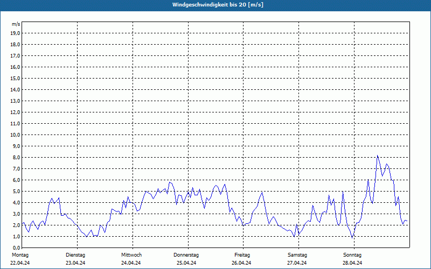Click the 'Sonntag' day label

click(x=352, y=255)
